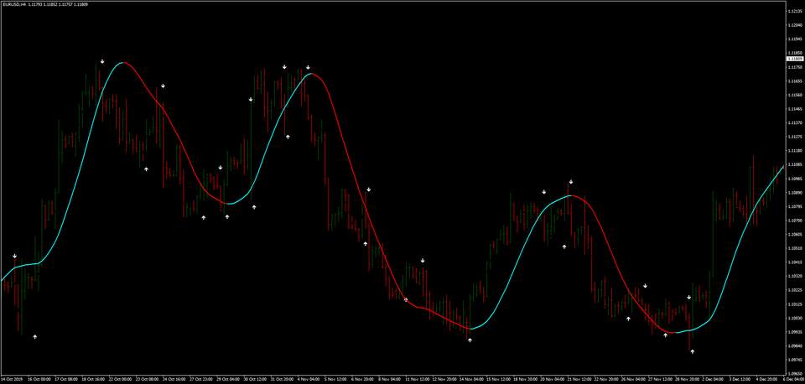This screenshot has height=384, width=805.
Task: Click the 31 Oct 20:00 time label
Action: tap(283, 379)
